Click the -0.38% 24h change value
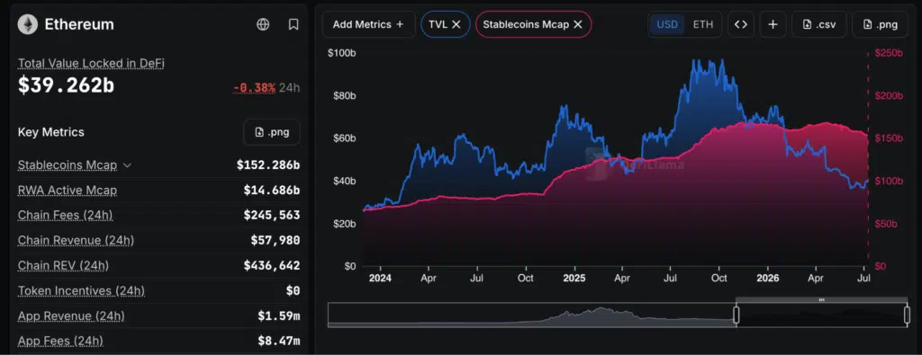This screenshot has height=355, width=922. (254, 88)
